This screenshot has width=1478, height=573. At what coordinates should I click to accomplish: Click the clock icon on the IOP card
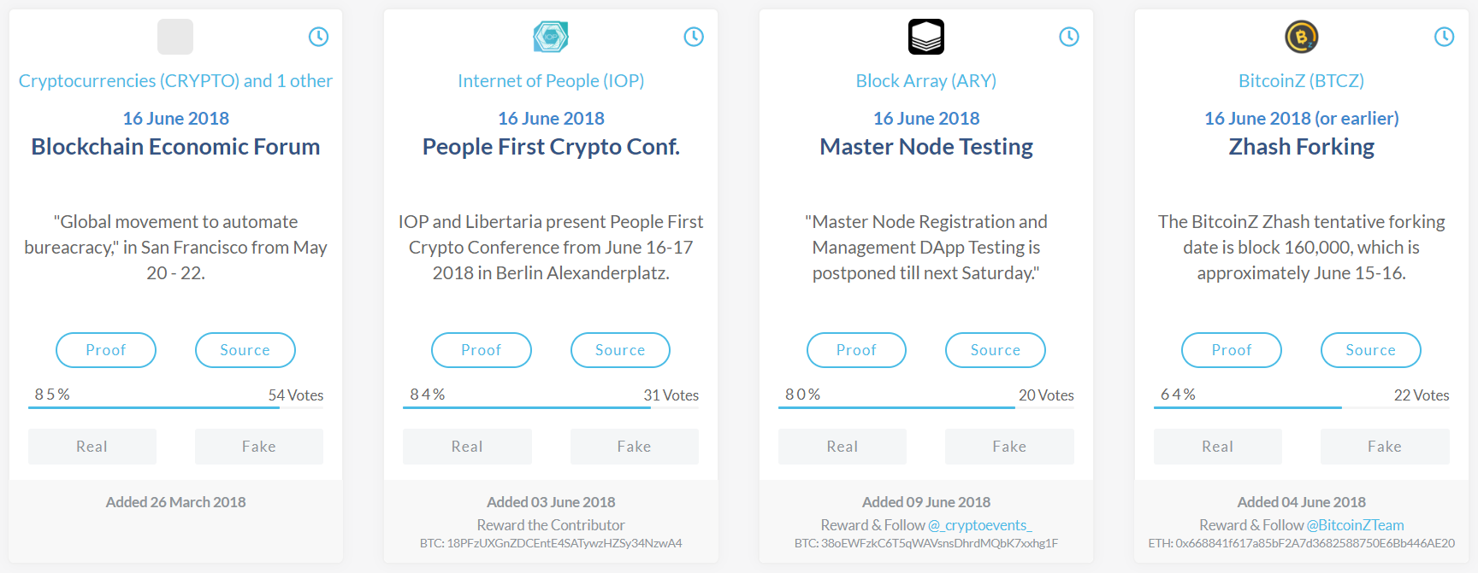694,37
